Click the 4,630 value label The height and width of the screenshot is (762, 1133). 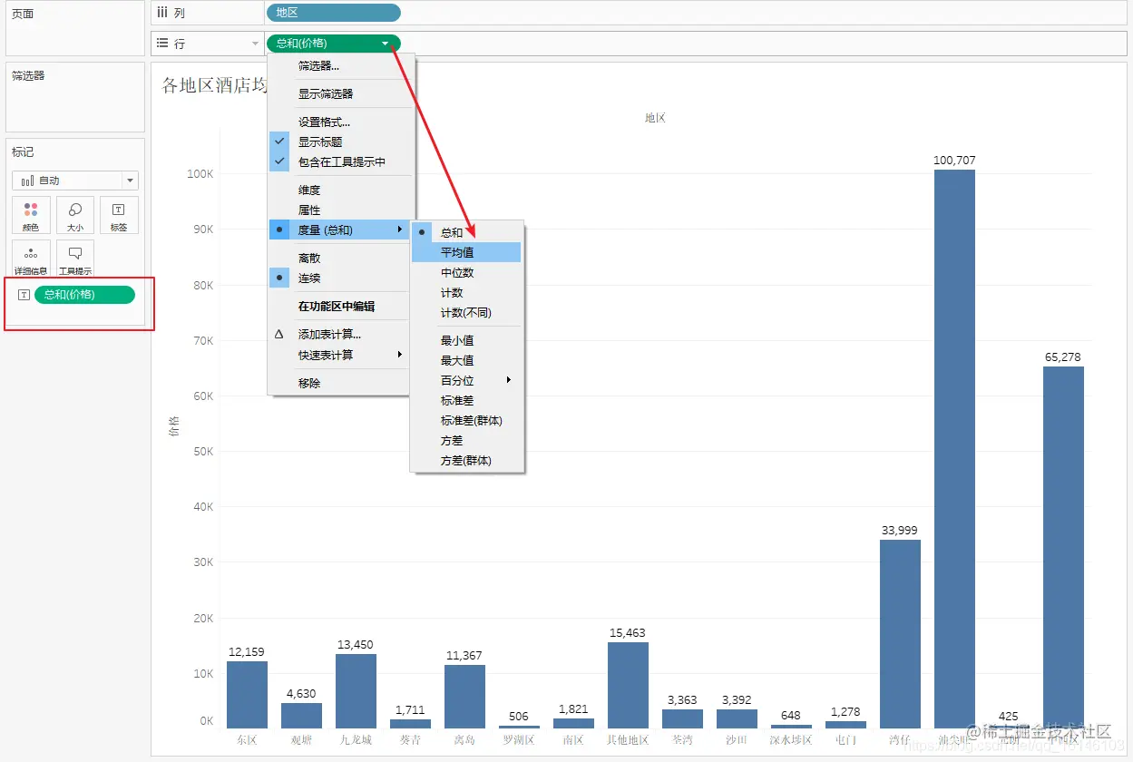coord(301,694)
